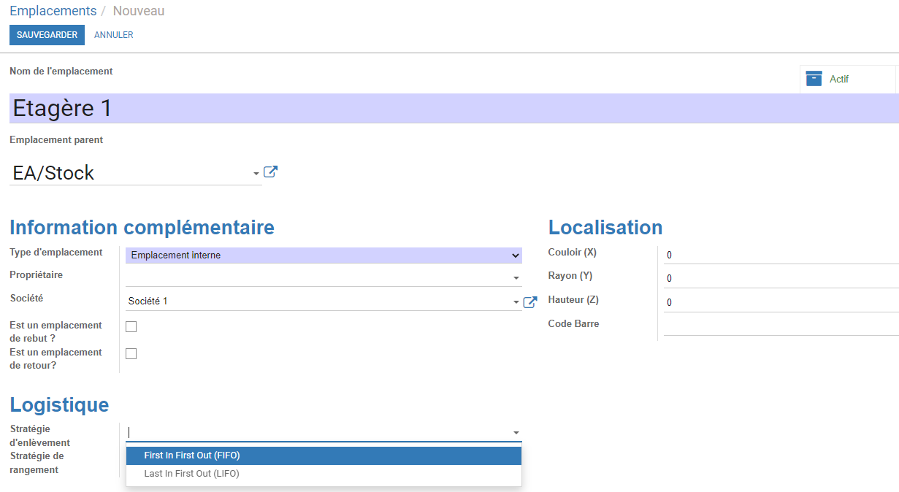Expand the Emplacement parent dropdown arrow
The image size is (899, 492).
click(x=256, y=174)
